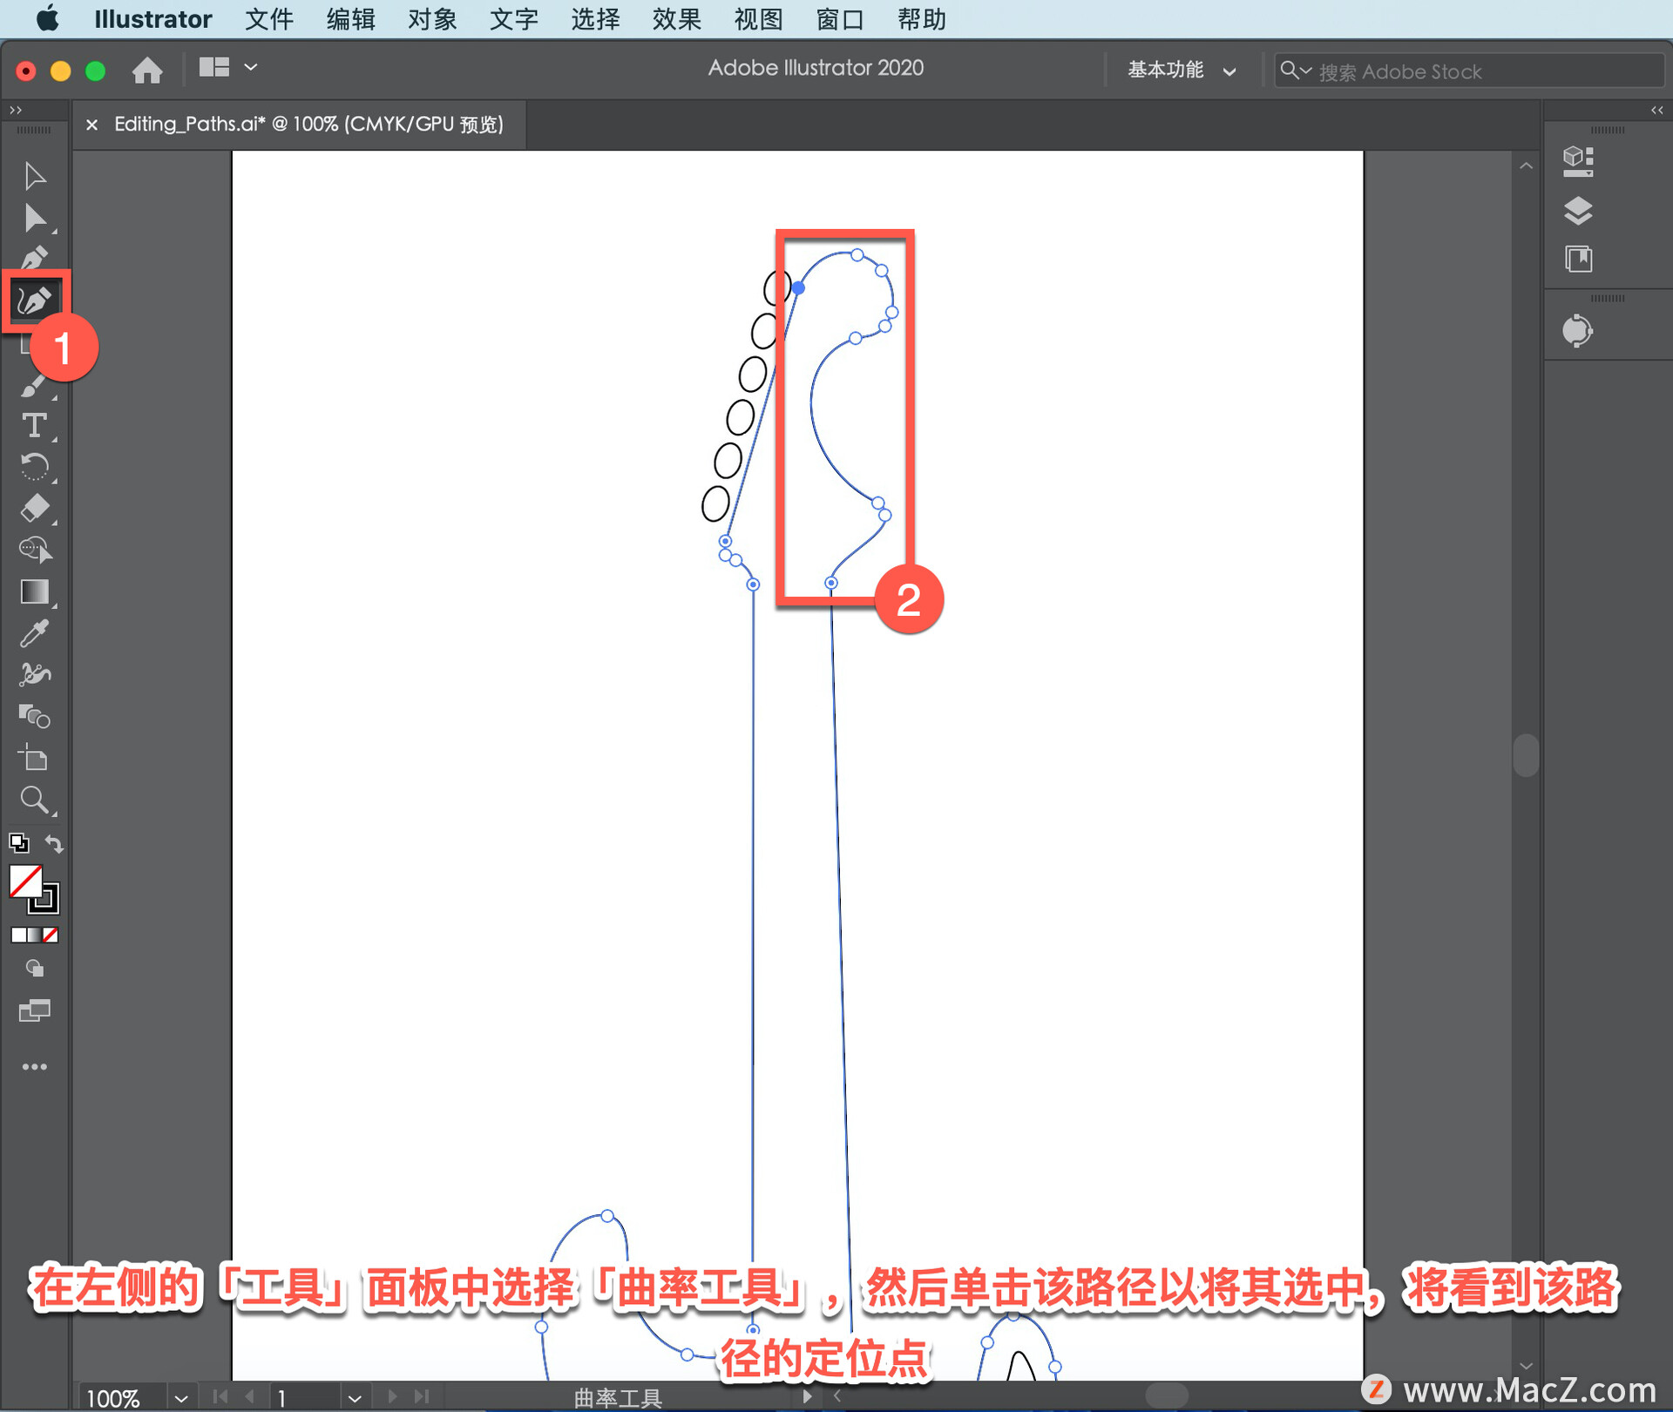Open the 效果 menu
The height and width of the screenshot is (1412, 1673).
tap(676, 19)
